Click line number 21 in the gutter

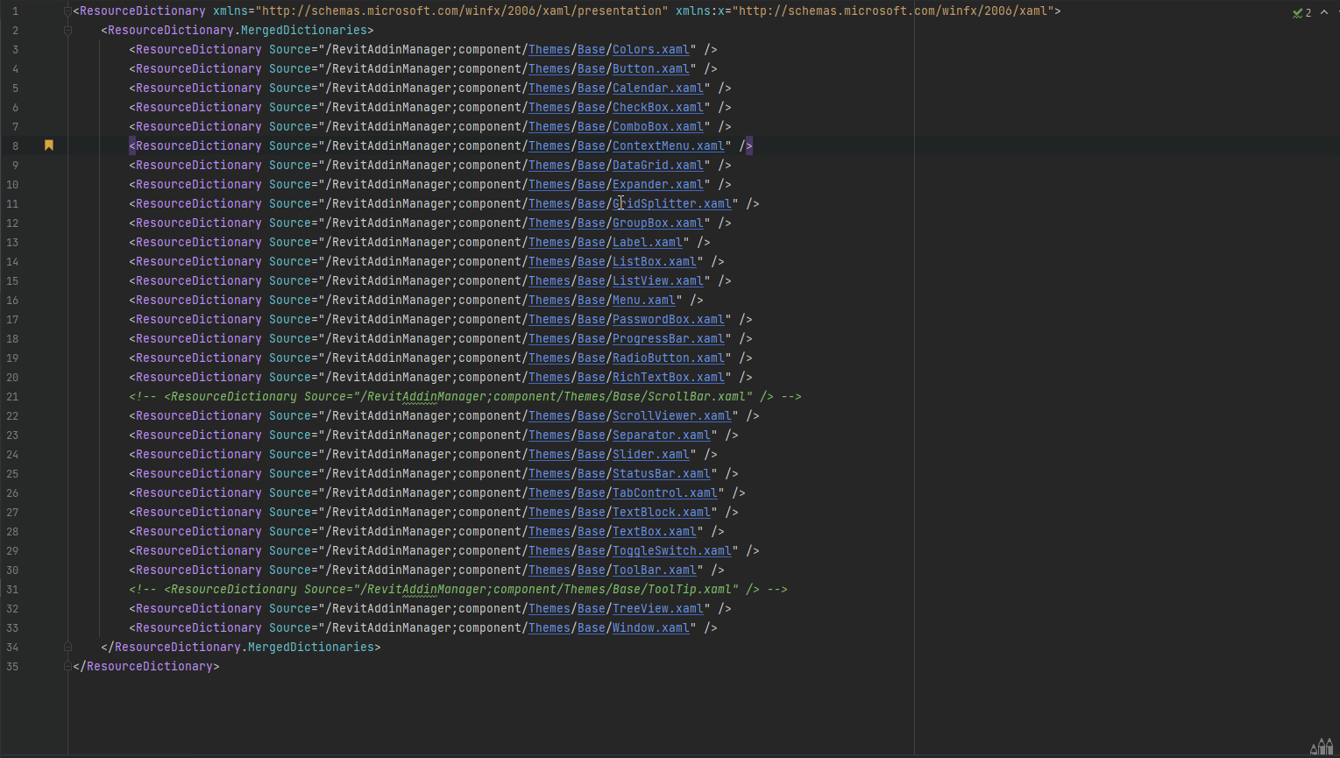(x=12, y=397)
